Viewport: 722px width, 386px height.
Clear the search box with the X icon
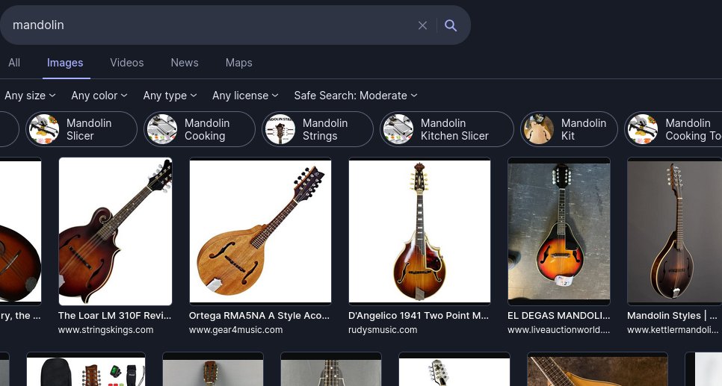tap(422, 25)
